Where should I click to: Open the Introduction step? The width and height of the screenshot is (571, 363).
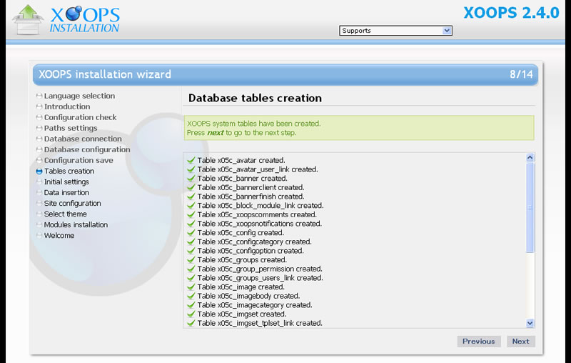(x=67, y=106)
